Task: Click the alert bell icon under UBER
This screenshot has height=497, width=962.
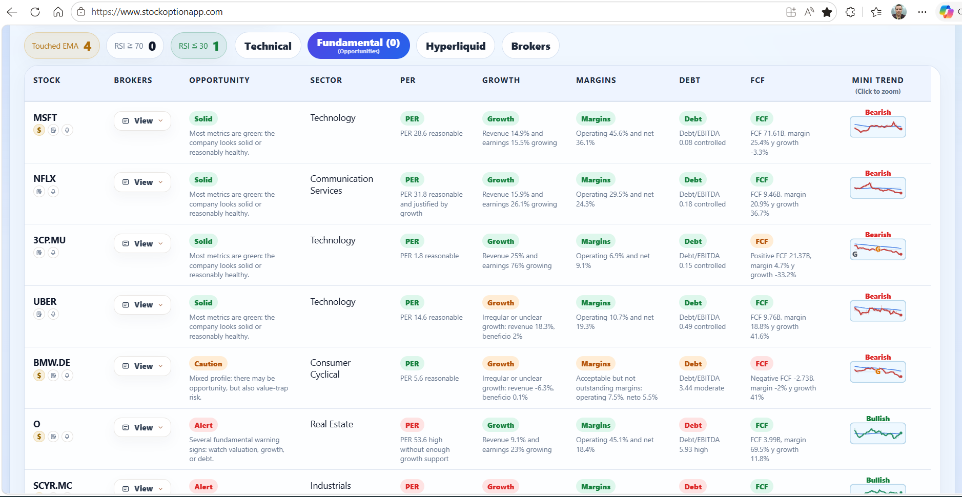Action: [x=53, y=314]
